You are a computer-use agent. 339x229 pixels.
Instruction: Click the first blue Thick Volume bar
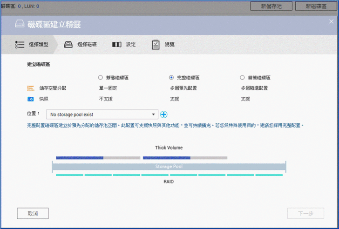(79, 158)
